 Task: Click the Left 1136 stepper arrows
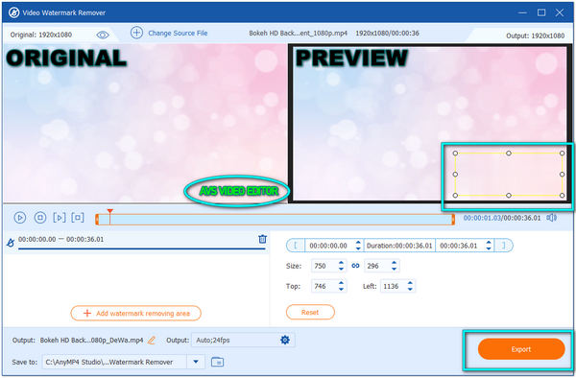(x=410, y=286)
